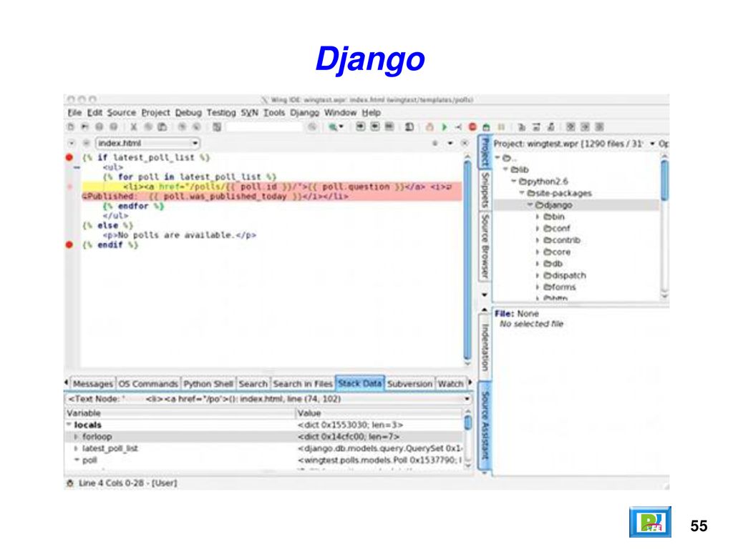The height and width of the screenshot is (549, 733).
Task: Select the Stack Data tab
Action: pos(360,383)
